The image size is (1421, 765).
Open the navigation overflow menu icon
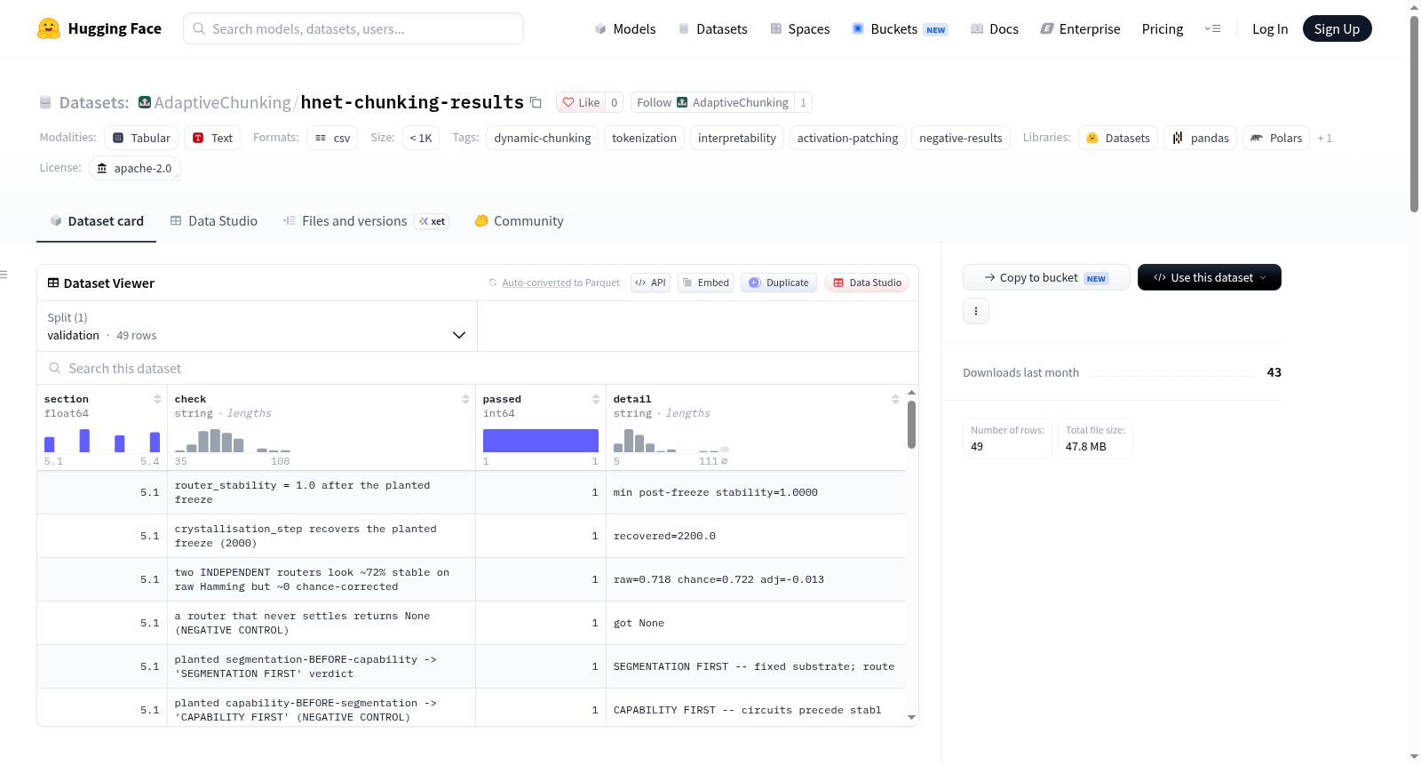[1212, 28]
